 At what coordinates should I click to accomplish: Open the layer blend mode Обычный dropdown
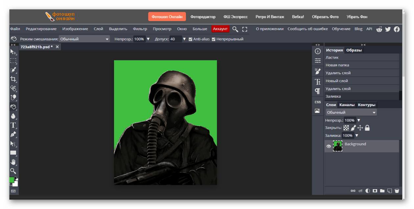351,112
